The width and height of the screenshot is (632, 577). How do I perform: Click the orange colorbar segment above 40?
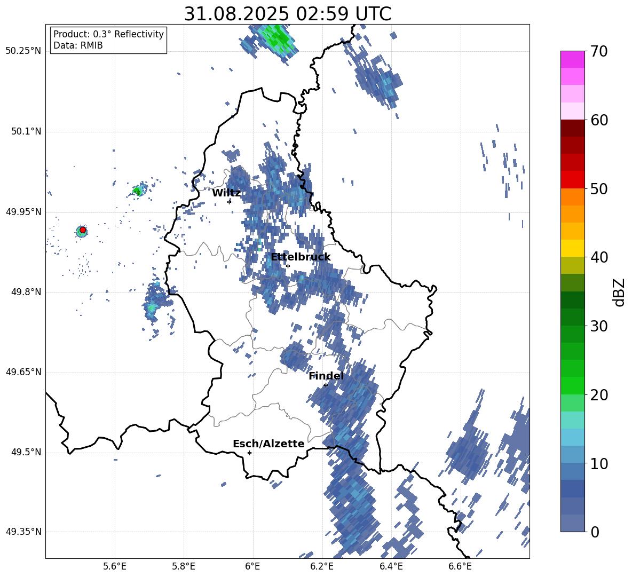[572, 231]
